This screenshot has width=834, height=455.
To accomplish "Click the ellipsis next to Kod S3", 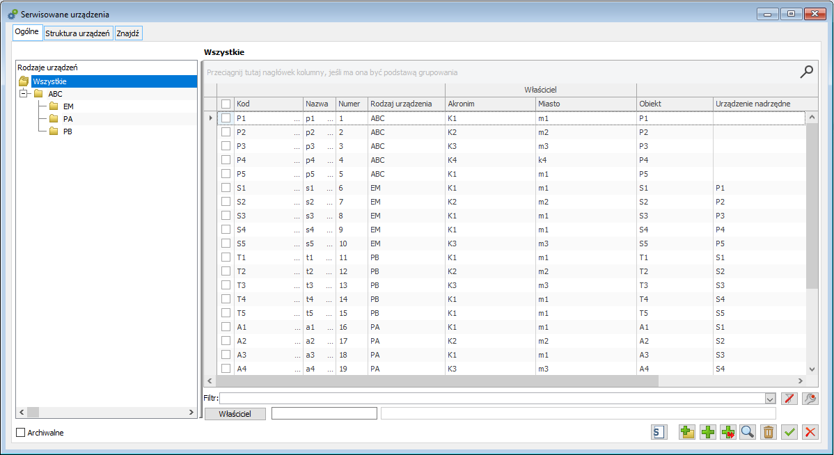I will [297, 216].
